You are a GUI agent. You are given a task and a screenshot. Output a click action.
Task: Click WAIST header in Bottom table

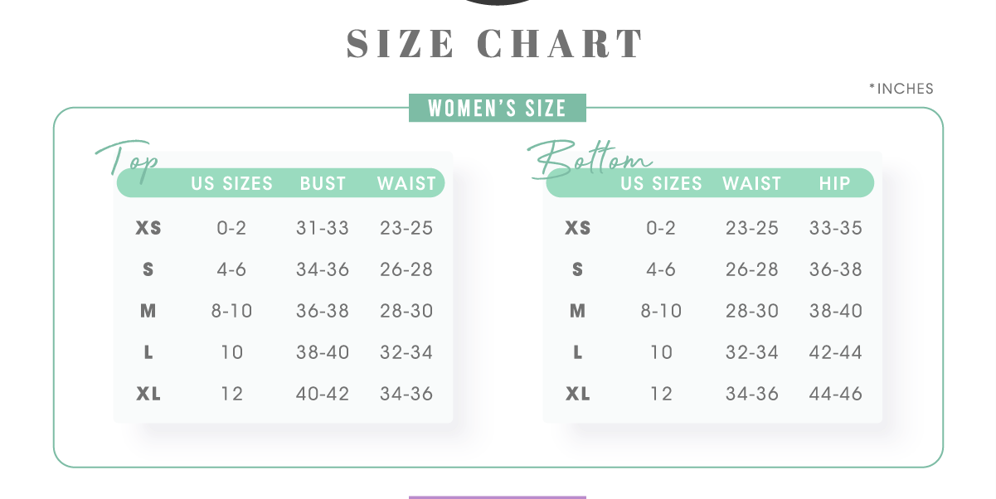[751, 183]
